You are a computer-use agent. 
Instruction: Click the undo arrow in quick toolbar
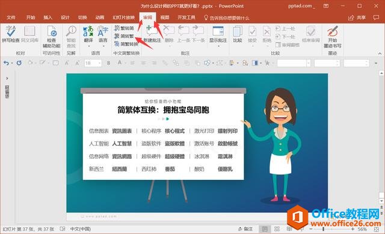(6, 63)
